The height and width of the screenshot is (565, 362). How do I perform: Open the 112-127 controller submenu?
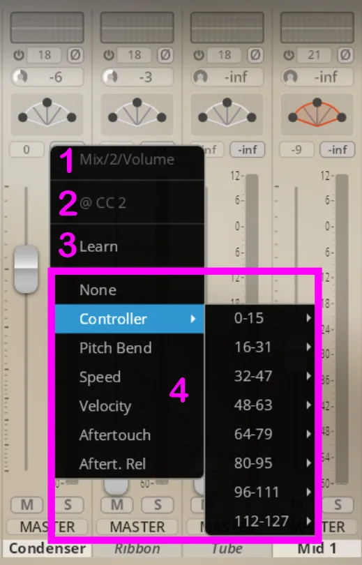tap(259, 521)
